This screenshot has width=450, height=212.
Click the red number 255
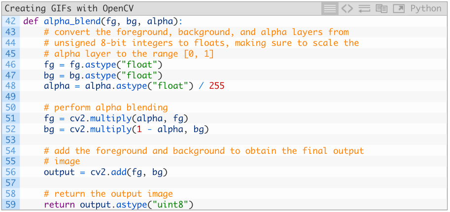tap(216, 86)
